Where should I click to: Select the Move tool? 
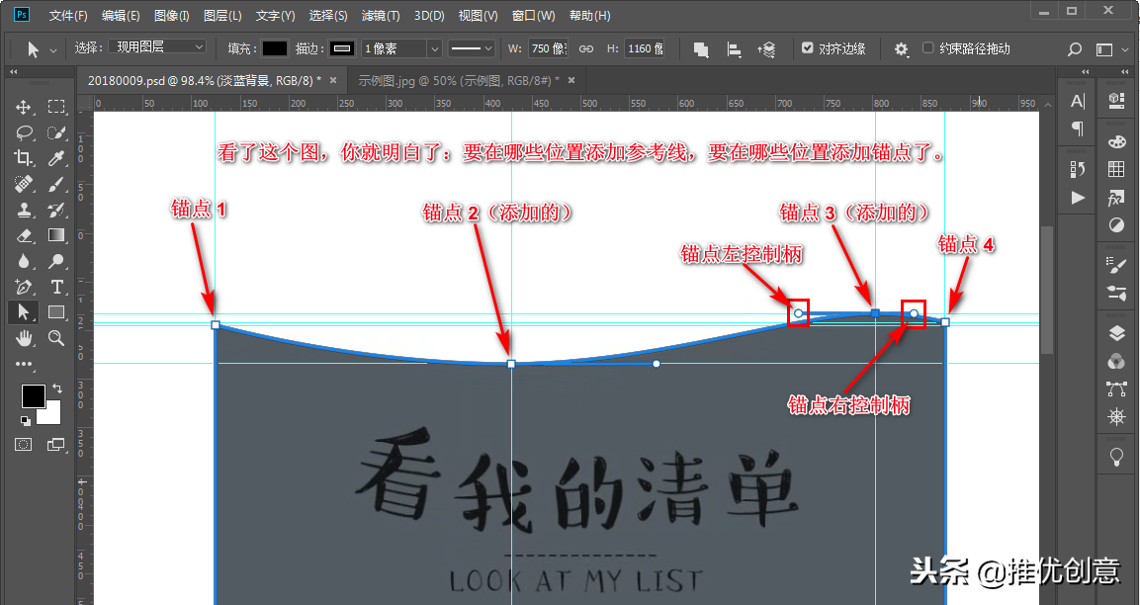tap(24, 107)
